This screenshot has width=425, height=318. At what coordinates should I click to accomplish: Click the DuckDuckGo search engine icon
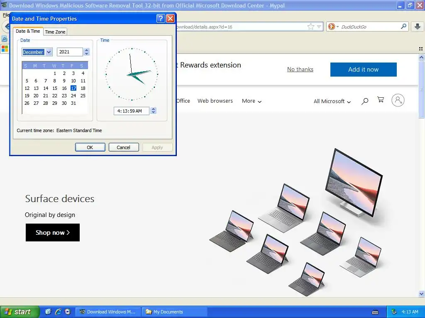coord(331,26)
